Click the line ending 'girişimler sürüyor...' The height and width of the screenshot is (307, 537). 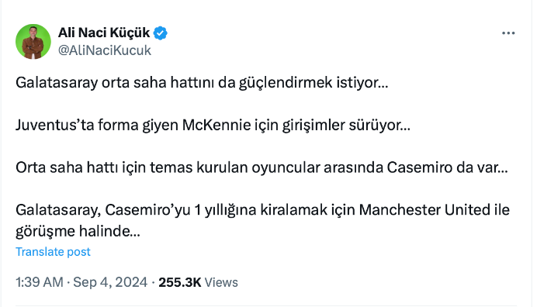[x=213, y=126]
